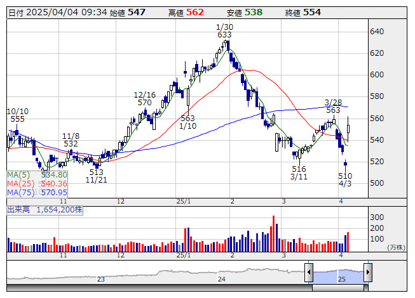Screen dimensions: 415x298
Task: Click the 4/3 low label at 510
Action: click(345, 179)
